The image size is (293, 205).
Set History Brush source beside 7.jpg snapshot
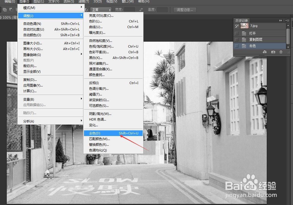236,26
